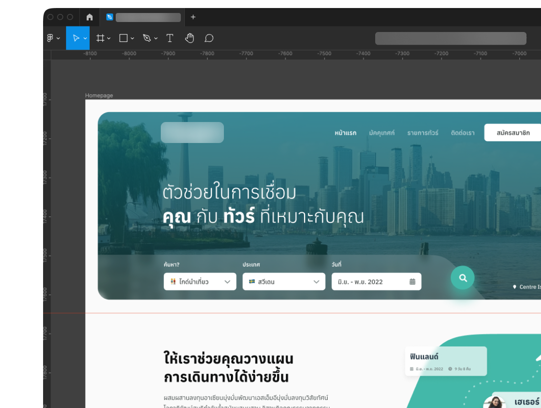The image size is (541, 408).
Task: Click the สมัครสมาชิก button
Action: click(513, 132)
